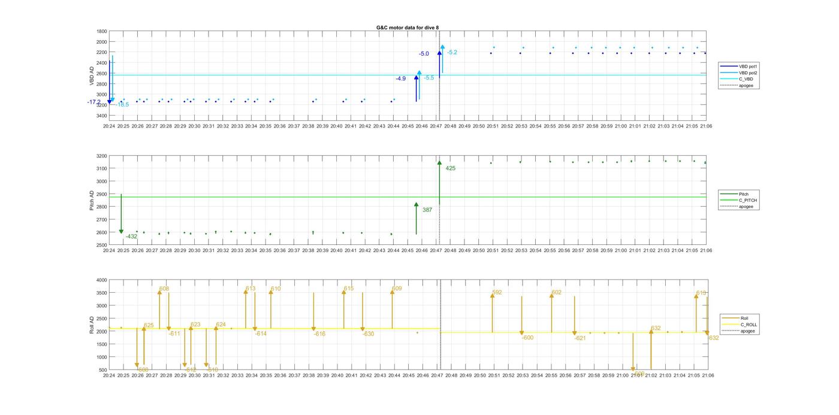Screen dimensions: 839x415
Task: Select the '-18.5' data label
Action: click(122, 105)
